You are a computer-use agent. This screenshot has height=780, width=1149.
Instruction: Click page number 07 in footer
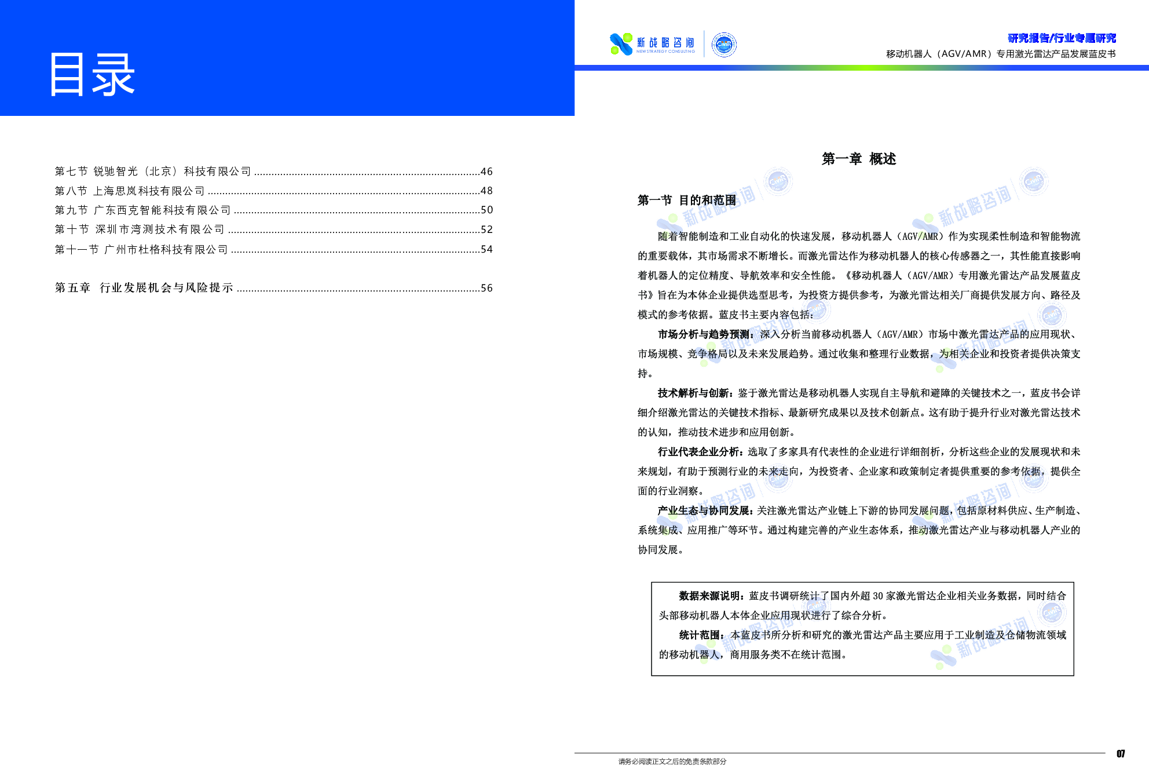tap(1121, 753)
